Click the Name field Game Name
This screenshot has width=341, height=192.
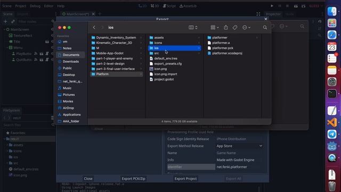239,153
